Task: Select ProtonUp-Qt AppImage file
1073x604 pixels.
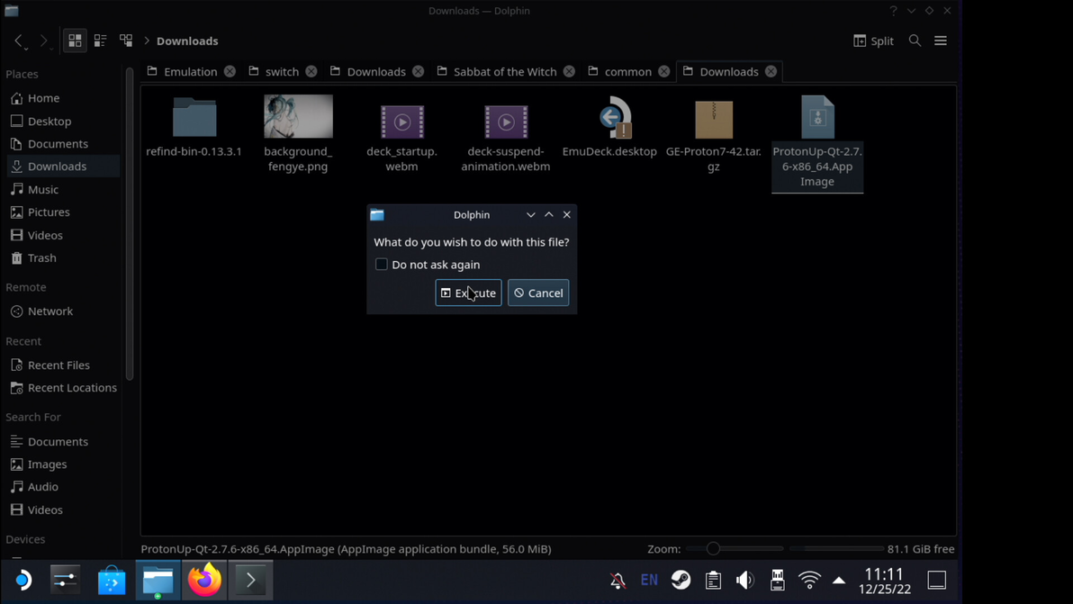Action: 817,142
